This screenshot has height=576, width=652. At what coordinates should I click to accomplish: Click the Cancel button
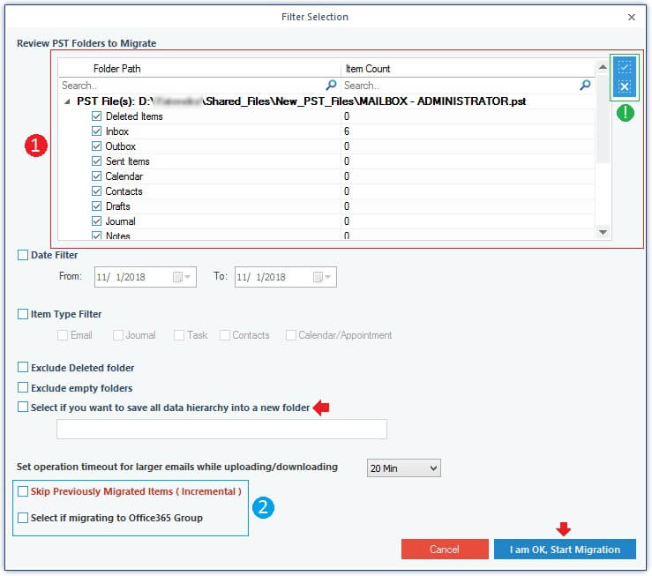(445, 549)
